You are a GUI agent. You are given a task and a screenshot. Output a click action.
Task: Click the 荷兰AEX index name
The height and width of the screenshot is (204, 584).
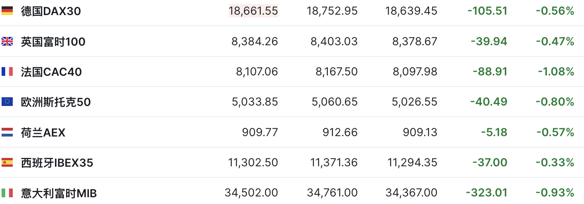(x=43, y=133)
